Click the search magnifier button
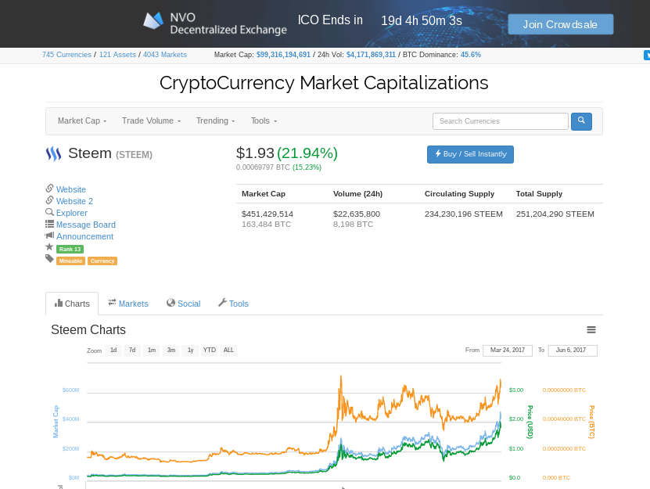650x489 pixels. (581, 121)
